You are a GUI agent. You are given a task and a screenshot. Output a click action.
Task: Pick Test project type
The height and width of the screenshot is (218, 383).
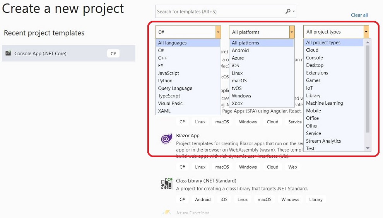pos(334,148)
